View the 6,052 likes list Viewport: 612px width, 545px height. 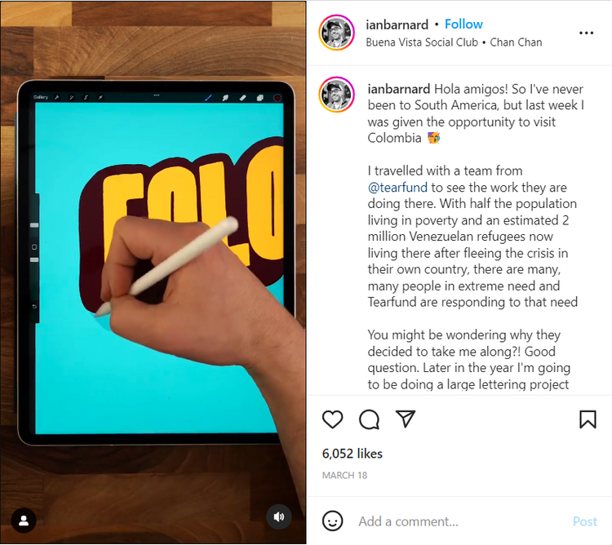[x=352, y=454]
